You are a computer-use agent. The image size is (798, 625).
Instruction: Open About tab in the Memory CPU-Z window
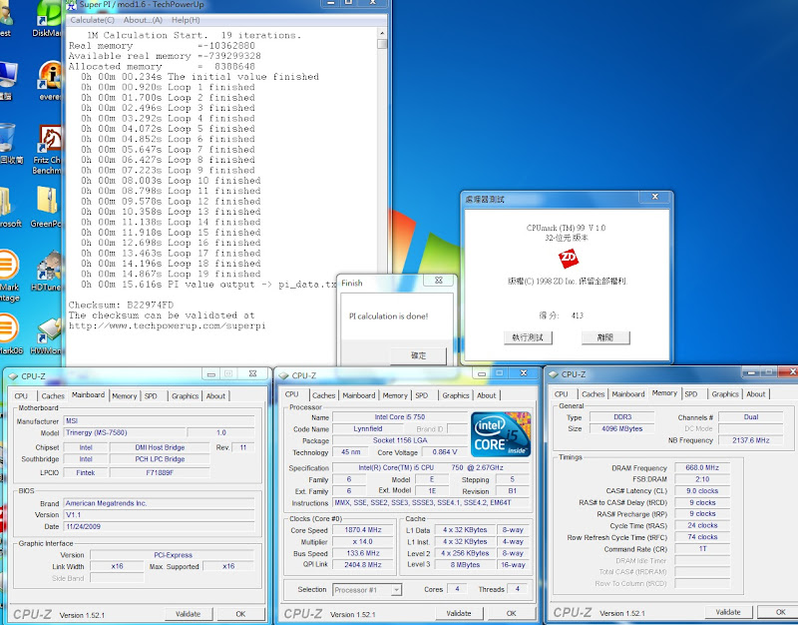click(756, 394)
